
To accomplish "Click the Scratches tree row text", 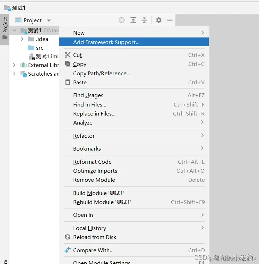I will click(43, 74).
